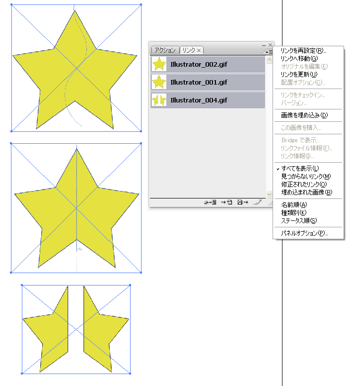Viewport: 351px width, 386px height.
Task: Click the greyed リンクをチェックイン... menu entry
Action: (x=303, y=95)
